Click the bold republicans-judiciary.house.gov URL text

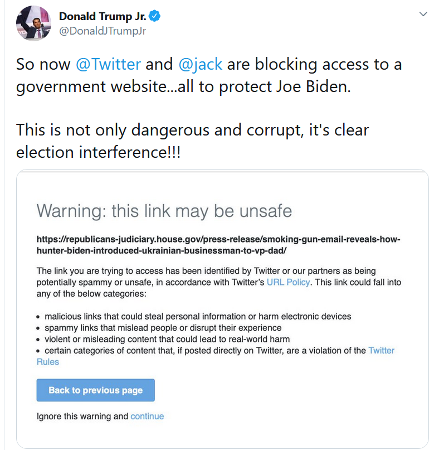coord(218,245)
